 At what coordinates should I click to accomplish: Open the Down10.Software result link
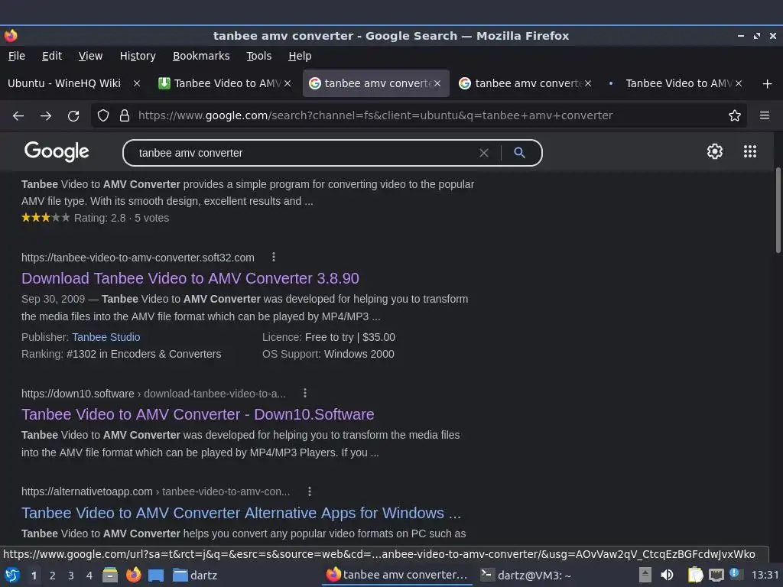coord(198,414)
